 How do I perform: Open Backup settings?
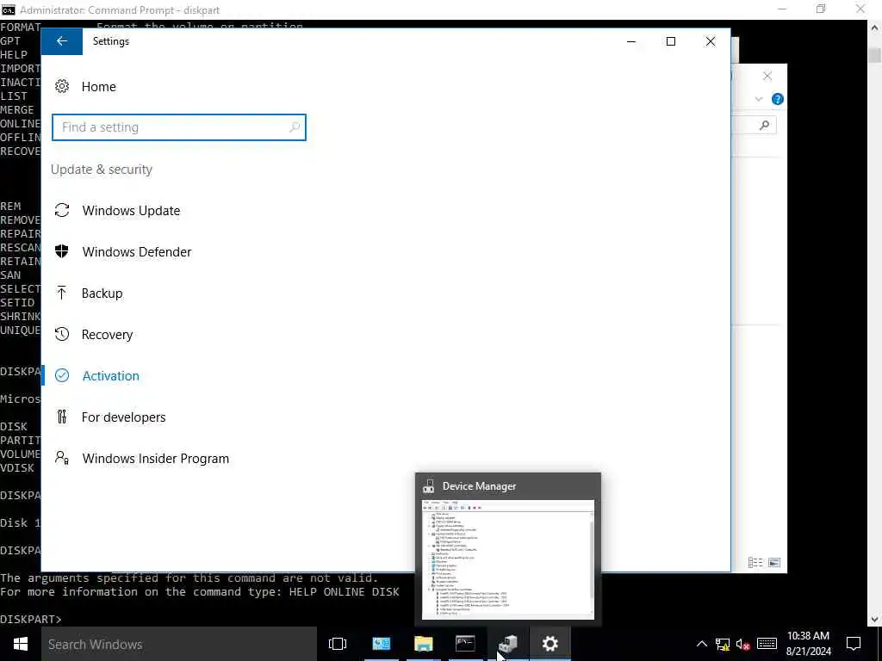102,293
